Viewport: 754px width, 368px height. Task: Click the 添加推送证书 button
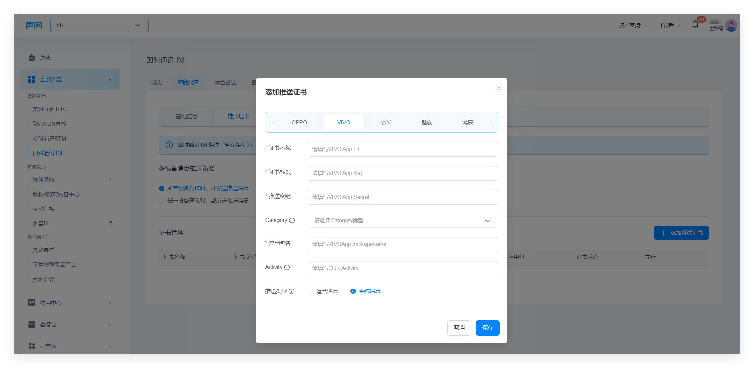click(681, 233)
